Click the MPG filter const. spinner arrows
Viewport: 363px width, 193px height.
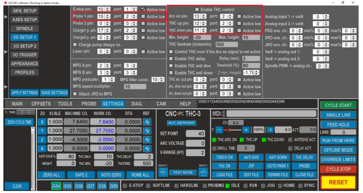[162, 80]
